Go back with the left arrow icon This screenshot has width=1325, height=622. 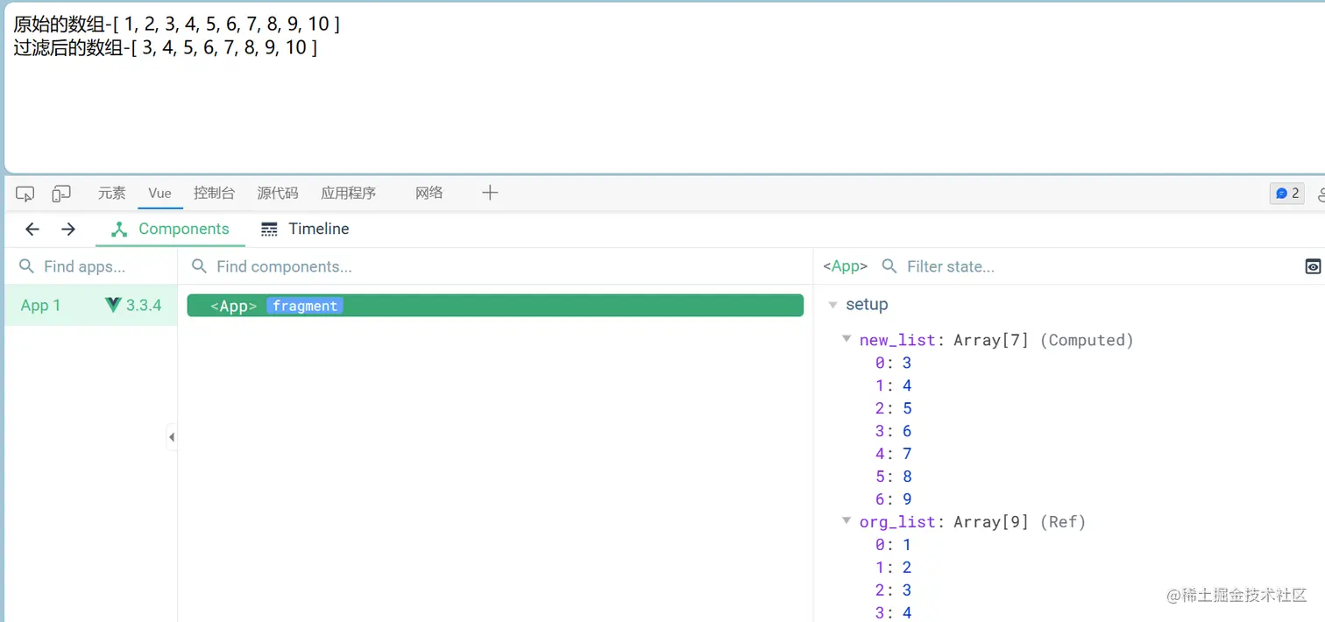32,229
